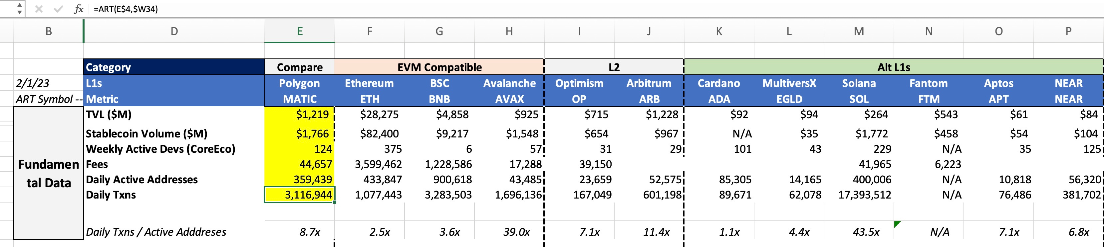
Task: Select Solana Daily Txns value 17,393,512
Action: [x=858, y=195]
